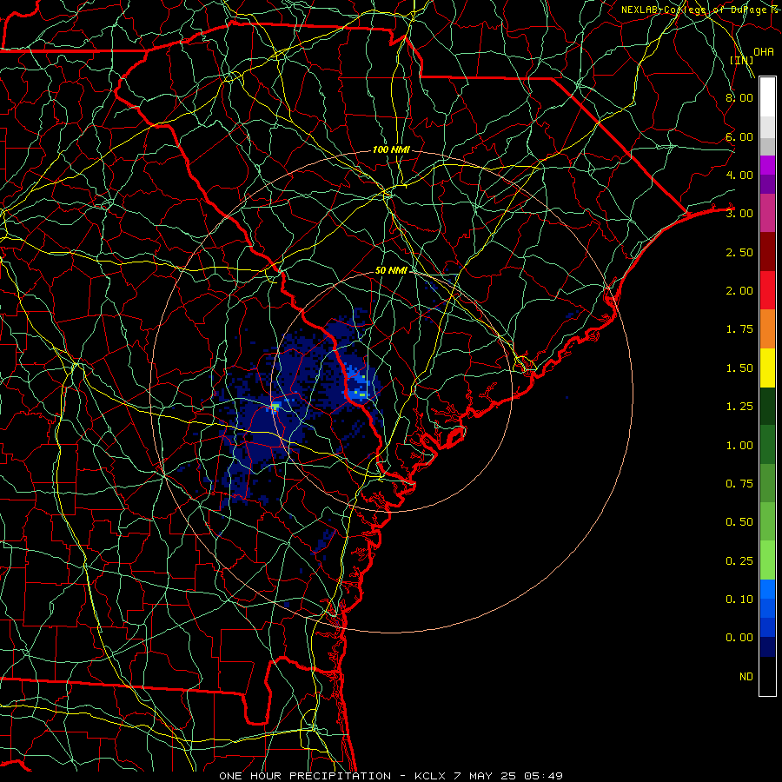782x782 pixels.
Task: Click the 0.75 legend value
Action: click(x=739, y=484)
